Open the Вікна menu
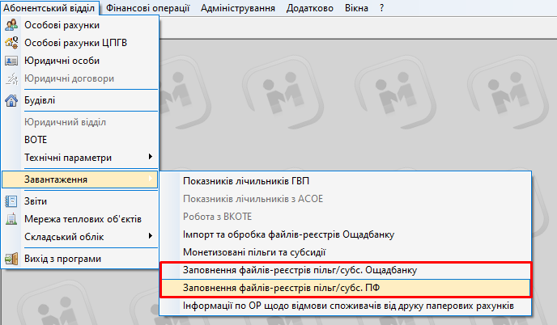This screenshot has height=325, width=557. [x=355, y=8]
